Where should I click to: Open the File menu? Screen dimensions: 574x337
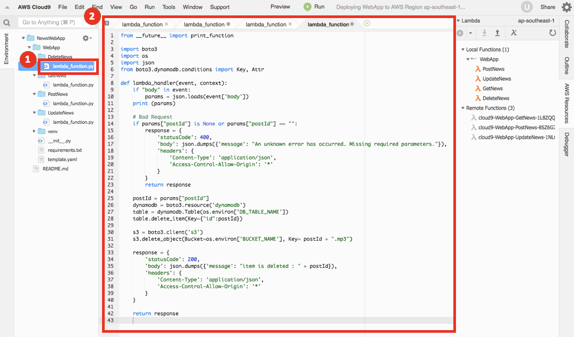tap(63, 7)
